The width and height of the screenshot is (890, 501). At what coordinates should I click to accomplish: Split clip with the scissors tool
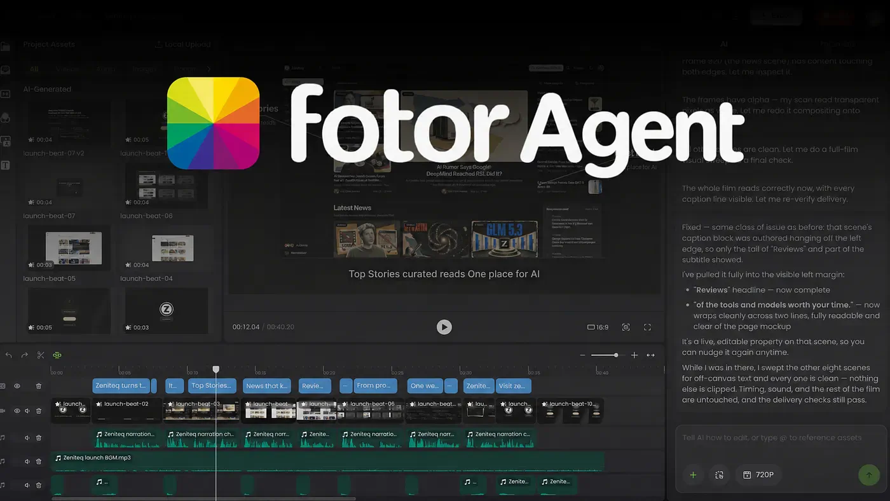(41, 355)
